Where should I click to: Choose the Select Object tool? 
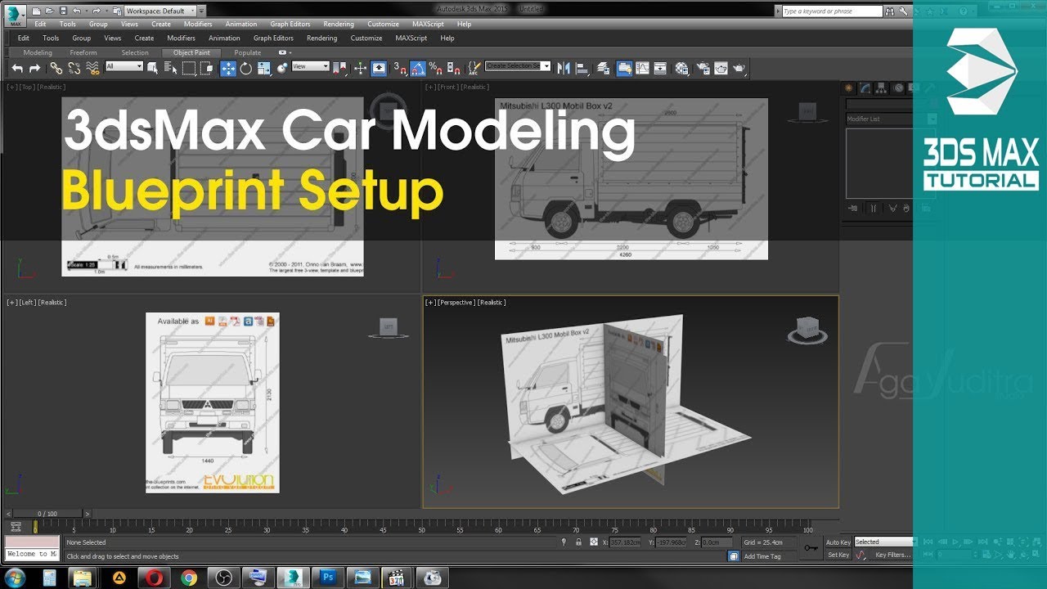click(x=153, y=69)
